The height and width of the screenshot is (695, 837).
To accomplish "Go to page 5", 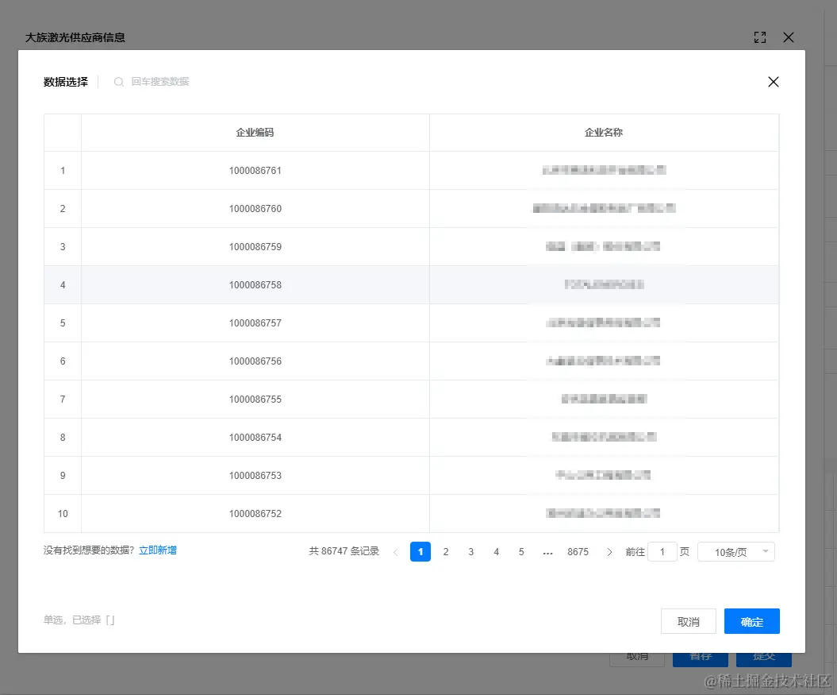I will [521, 552].
